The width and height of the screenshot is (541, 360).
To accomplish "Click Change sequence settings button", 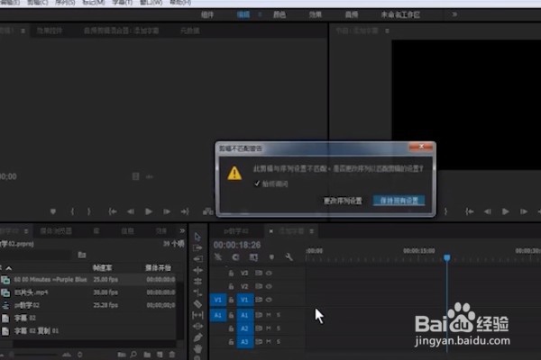I will [343, 201].
